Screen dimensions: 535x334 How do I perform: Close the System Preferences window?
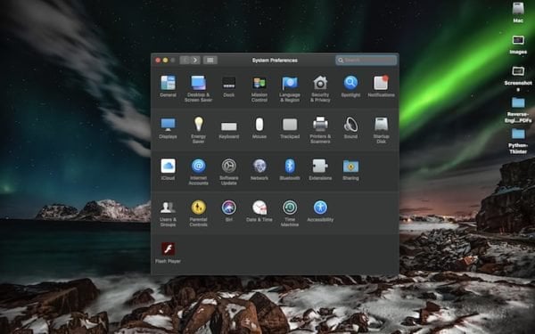(x=158, y=61)
